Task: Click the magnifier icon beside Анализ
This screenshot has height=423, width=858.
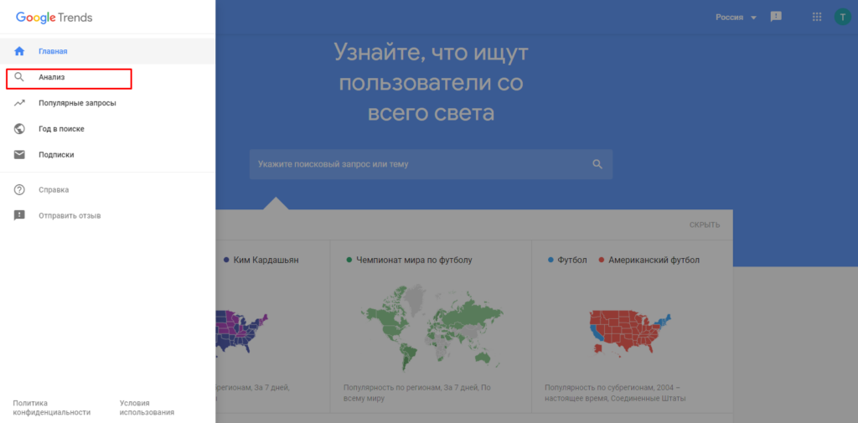Action: [x=19, y=78]
